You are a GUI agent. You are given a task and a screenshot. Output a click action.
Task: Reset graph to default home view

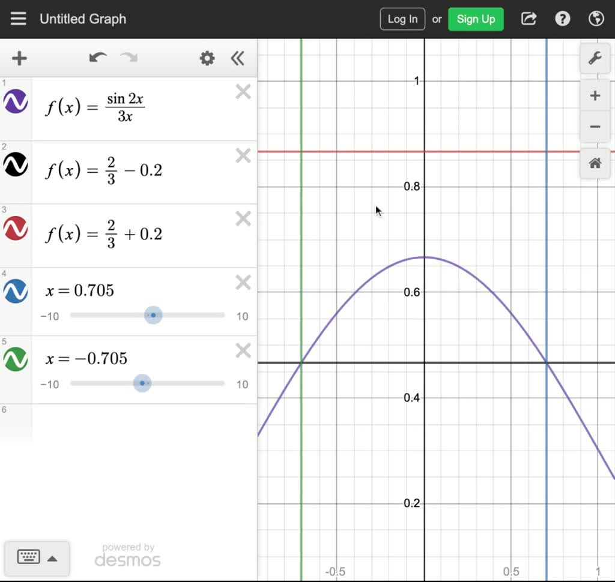click(595, 163)
